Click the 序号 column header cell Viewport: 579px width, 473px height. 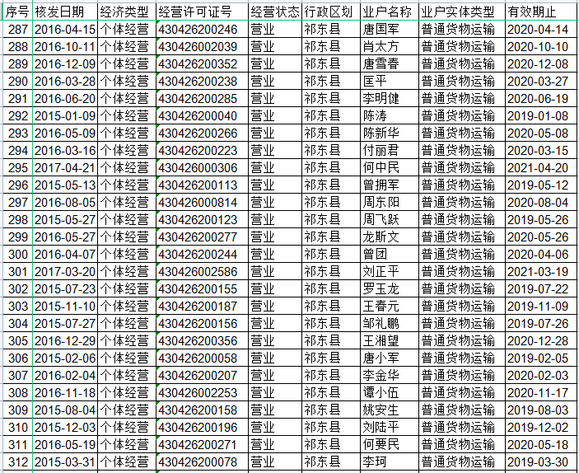point(17,12)
